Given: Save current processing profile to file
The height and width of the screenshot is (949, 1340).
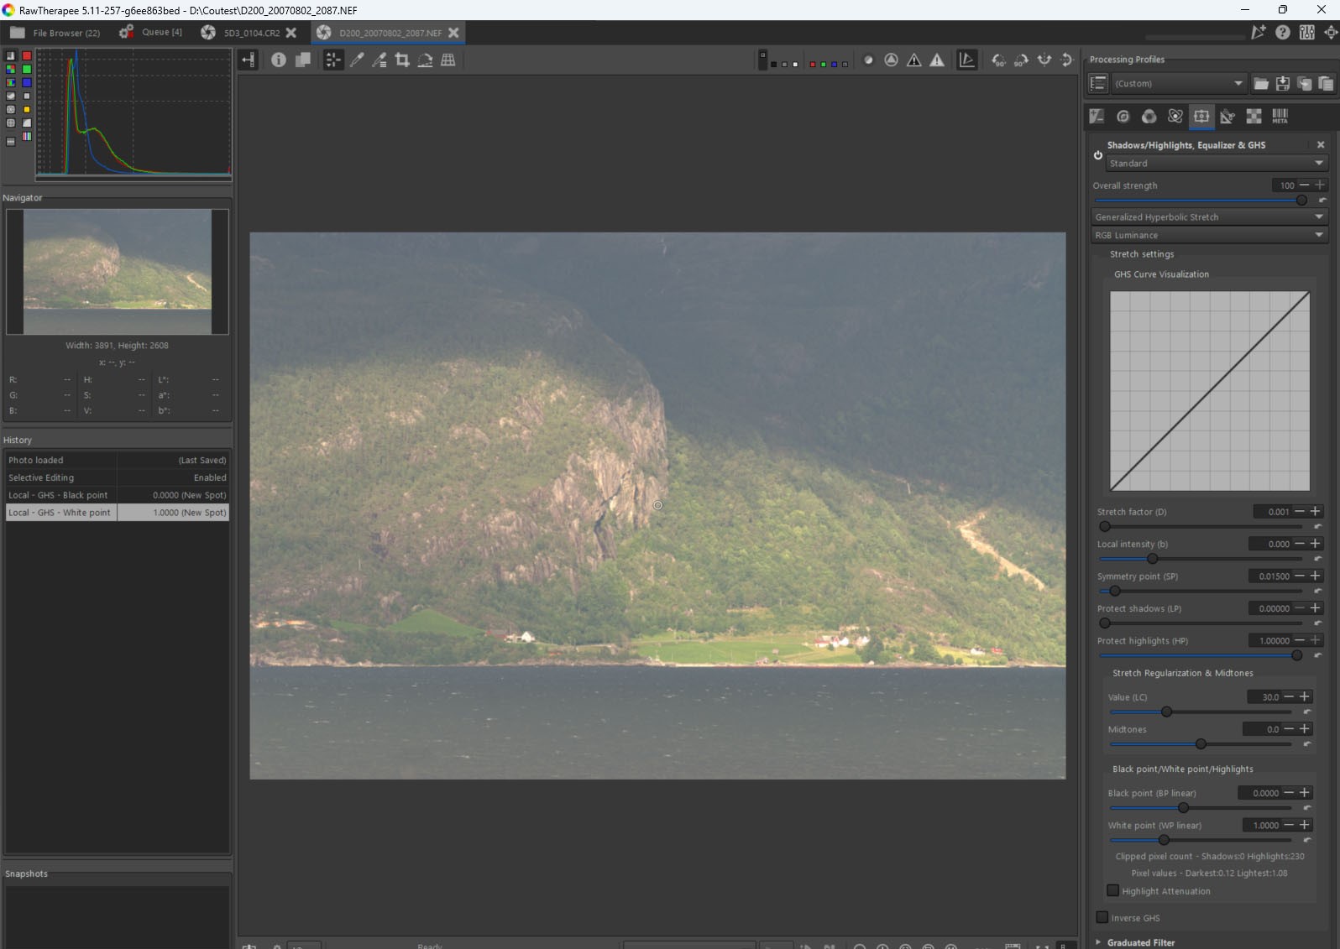Looking at the screenshot, I should coord(1282,83).
